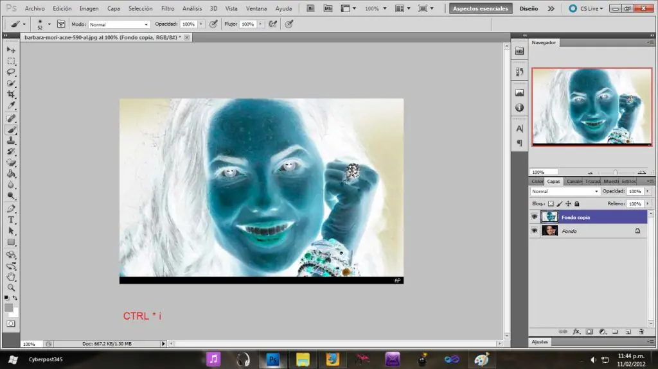This screenshot has height=369, width=658.
Task: Open the CS Live dropdown
Action: [x=586, y=8]
